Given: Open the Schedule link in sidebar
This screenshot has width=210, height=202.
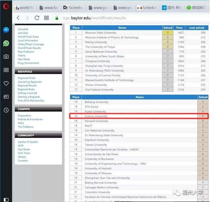Looking at the screenshot, I should (23, 29).
